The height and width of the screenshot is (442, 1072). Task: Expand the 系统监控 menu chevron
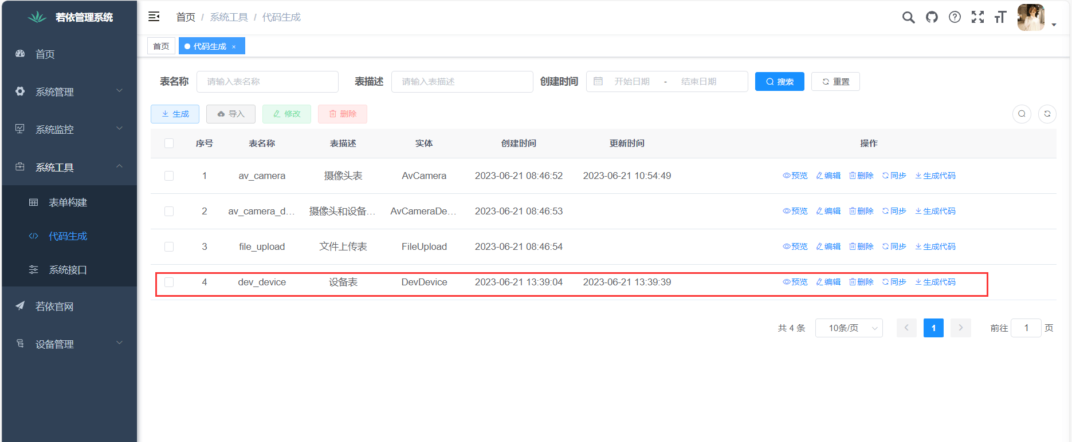click(x=120, y=128)
